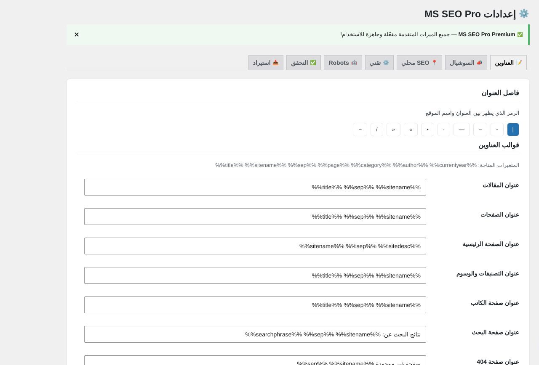539x365 pixels.
Task: Open the العناوين tab
Action: coord(508,63)
